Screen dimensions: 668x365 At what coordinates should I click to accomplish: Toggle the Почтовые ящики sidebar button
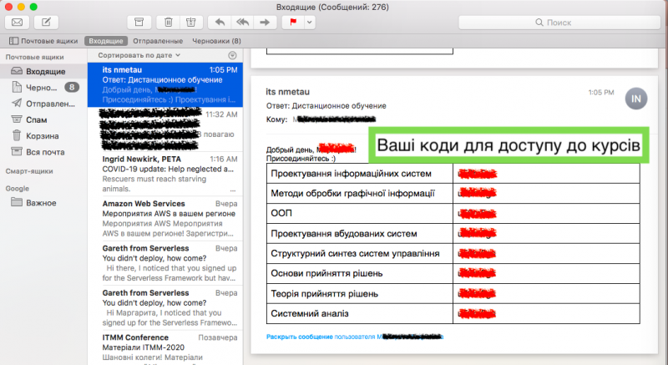[x=43, y=41]
